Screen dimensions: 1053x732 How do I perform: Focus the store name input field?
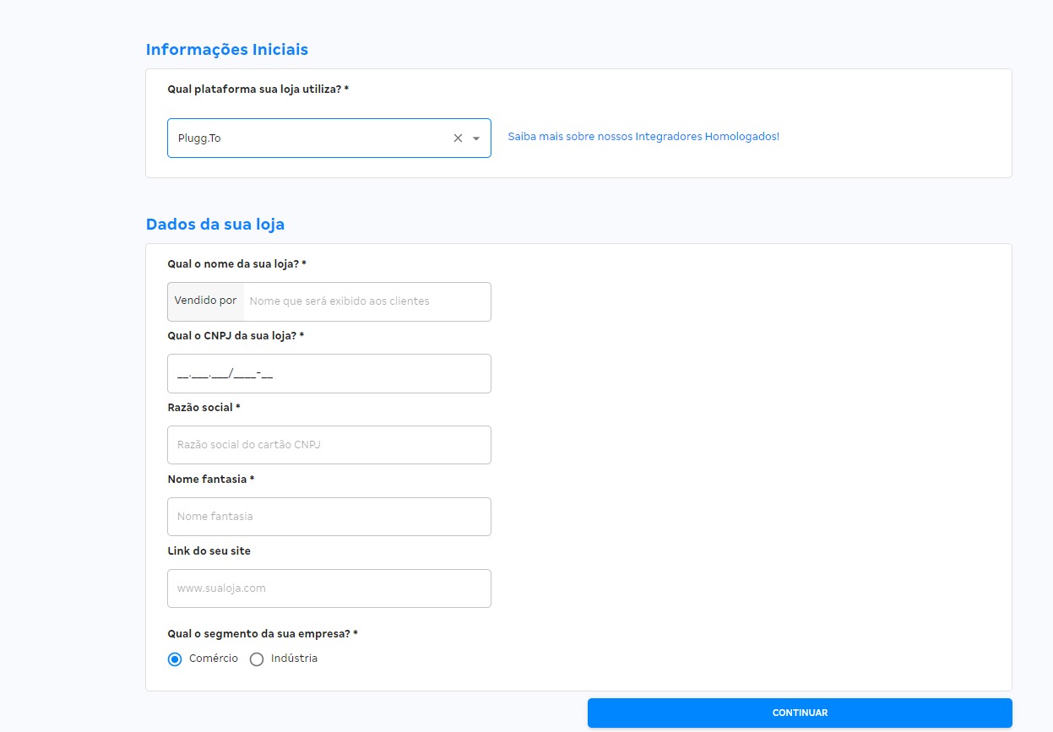point(366,301)
